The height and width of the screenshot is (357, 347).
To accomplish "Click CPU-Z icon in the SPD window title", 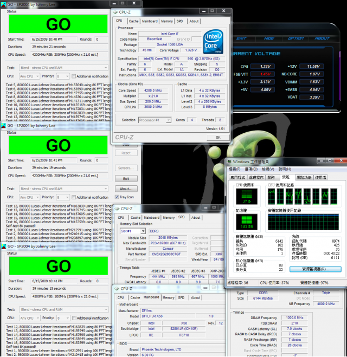I will point(117,209).
